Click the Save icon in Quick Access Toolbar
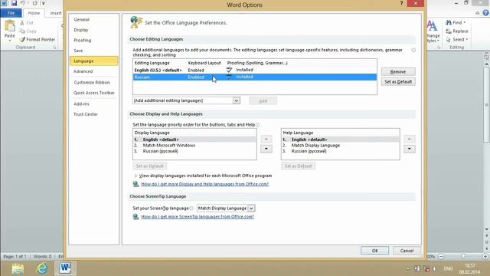The image size is (490, 276). [x=14, y=3]
